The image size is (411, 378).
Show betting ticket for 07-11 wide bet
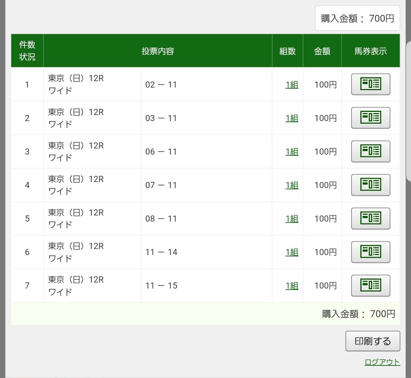370,185
